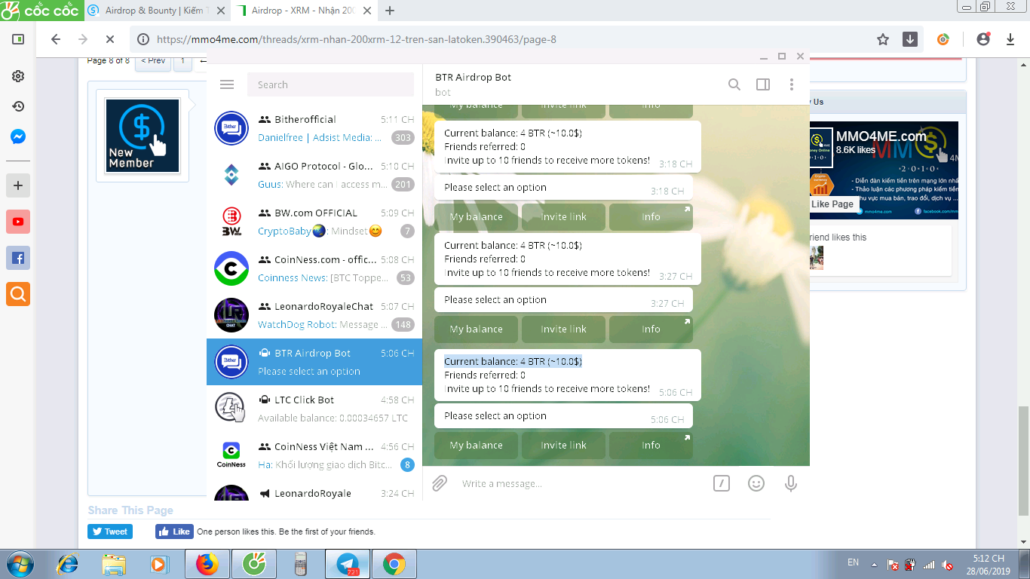Open Messenger from the browser sidebar
Viewport: 1030px width, 579px height.
pos(18,137)
